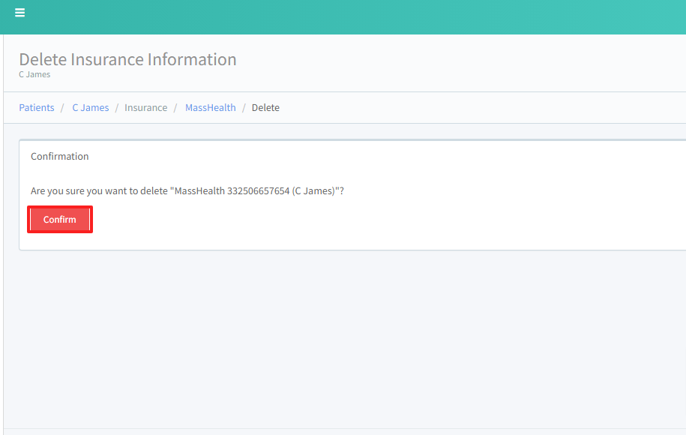Confirm deletion of MassHealth insurance
686x435 pixels.
(60, 220)
